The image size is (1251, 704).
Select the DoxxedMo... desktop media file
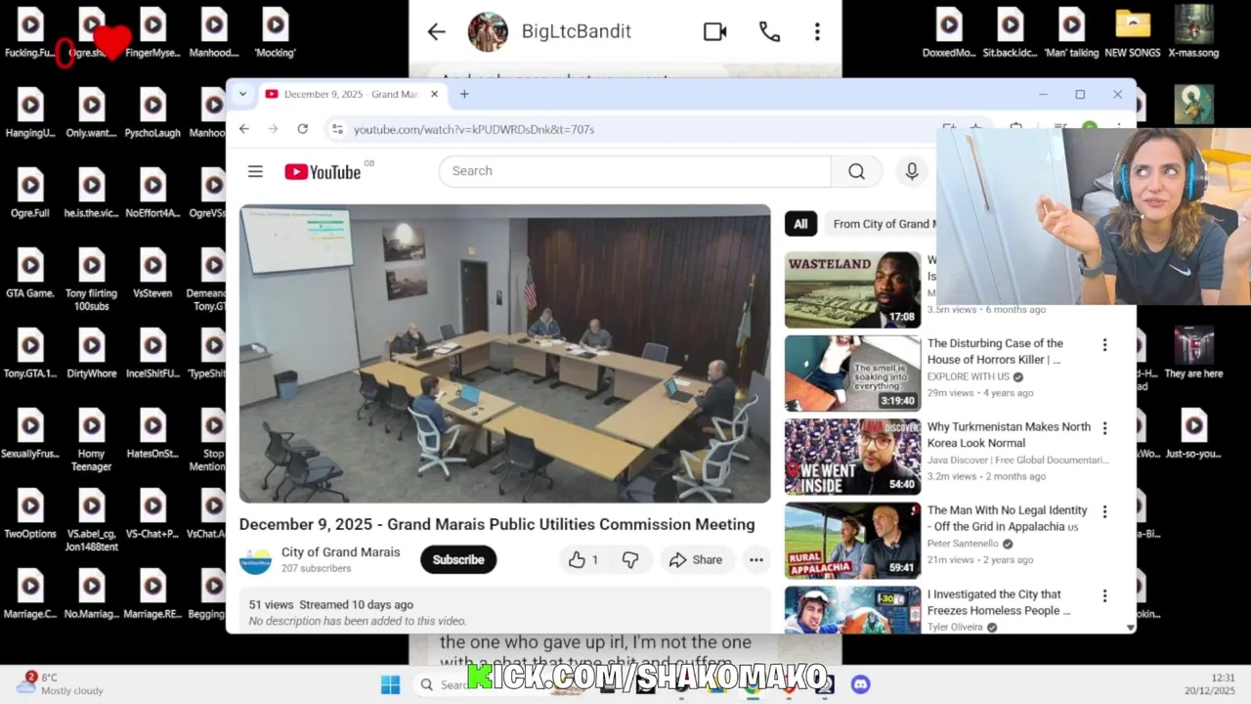(x=949, y=32)
